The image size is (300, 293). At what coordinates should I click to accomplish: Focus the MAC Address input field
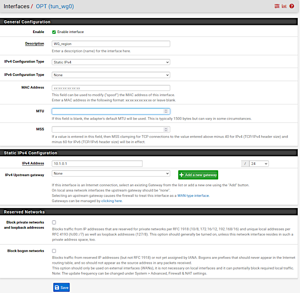point(111,88)
